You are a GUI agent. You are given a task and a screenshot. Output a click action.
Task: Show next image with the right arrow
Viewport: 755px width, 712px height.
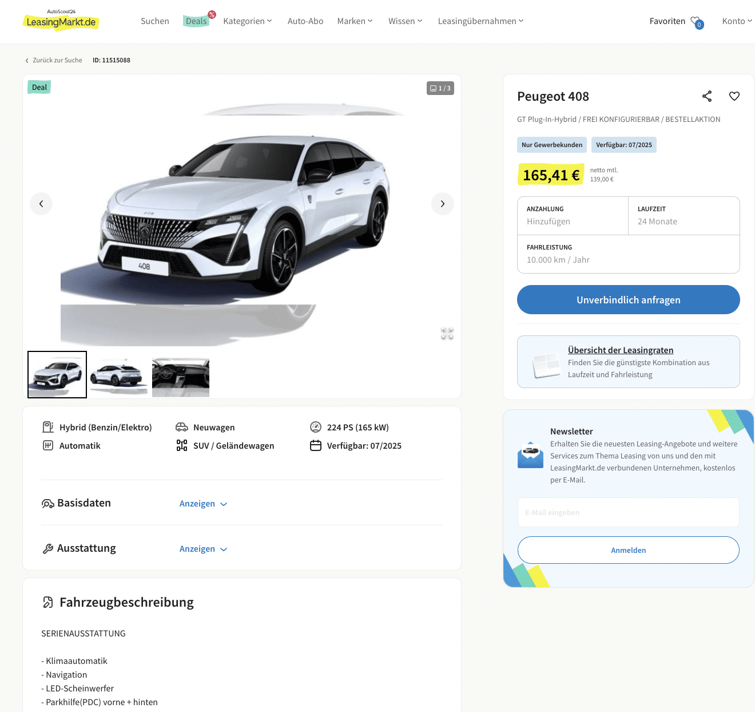click(x=443, y=204)
